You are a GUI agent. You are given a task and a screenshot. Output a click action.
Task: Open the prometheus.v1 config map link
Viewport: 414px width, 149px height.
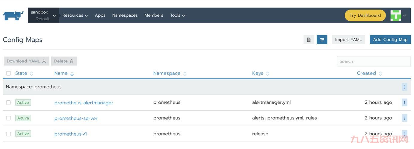tap(71, 134)
